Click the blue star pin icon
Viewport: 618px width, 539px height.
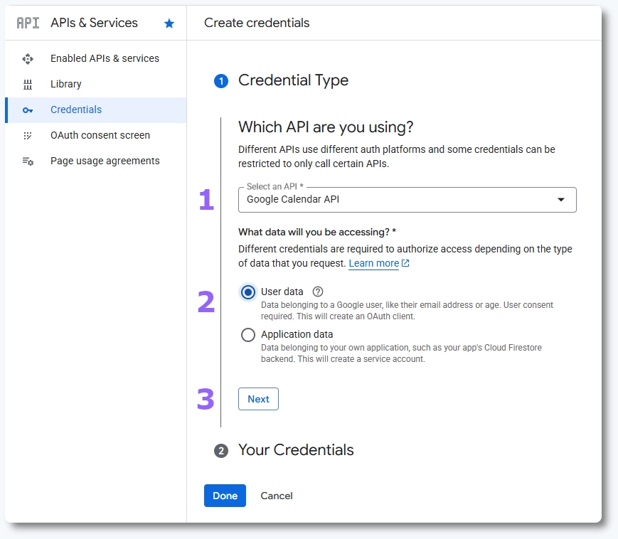pos(169,23)
